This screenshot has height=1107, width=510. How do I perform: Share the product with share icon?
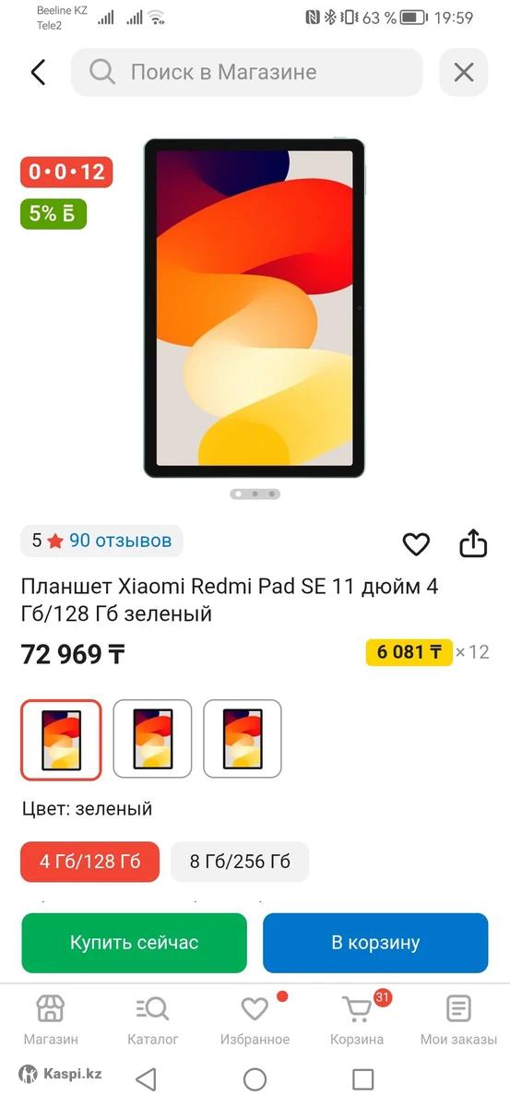click(x=473, y=543)
